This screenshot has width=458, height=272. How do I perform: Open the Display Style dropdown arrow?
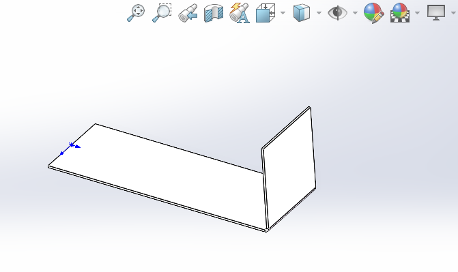pyautogui.click(x=319, y=13)
